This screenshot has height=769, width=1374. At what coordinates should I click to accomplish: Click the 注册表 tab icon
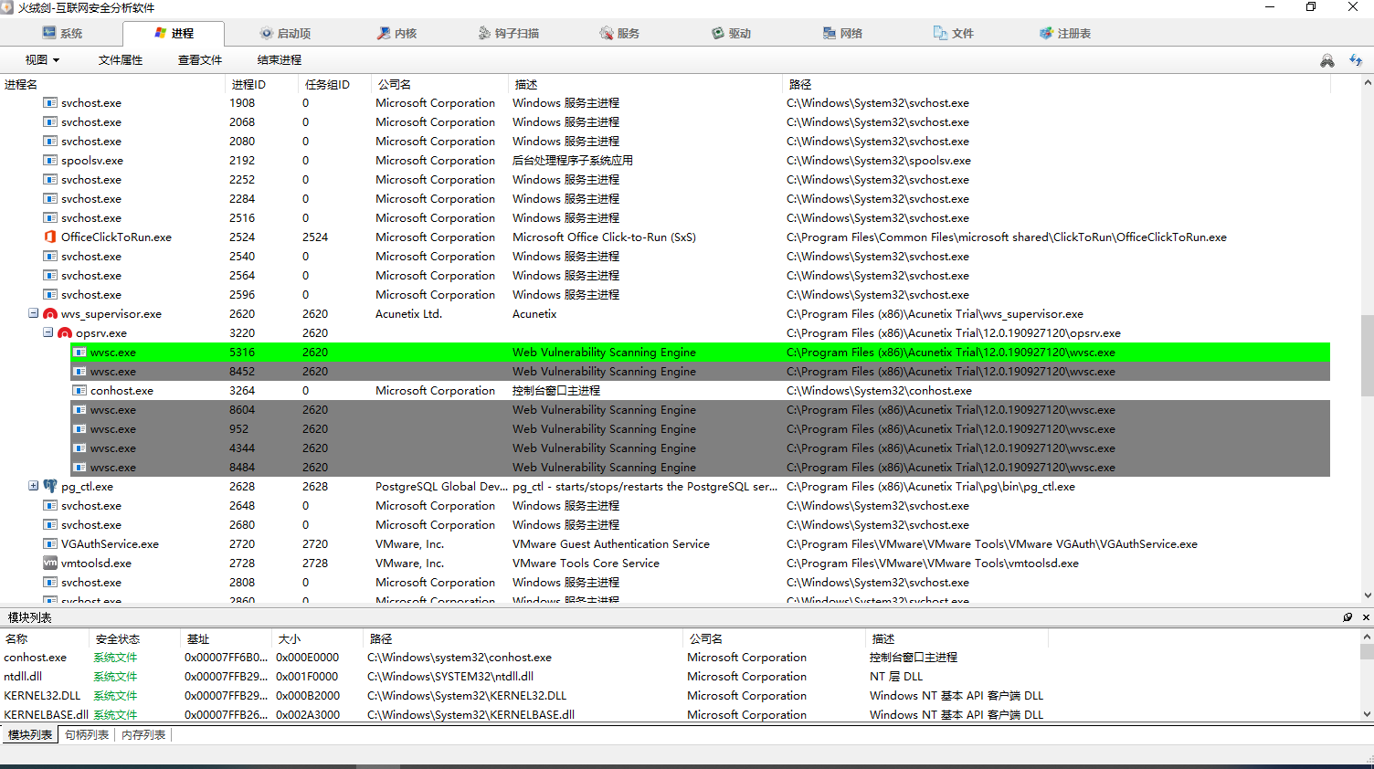click(x=1046, y=33)
